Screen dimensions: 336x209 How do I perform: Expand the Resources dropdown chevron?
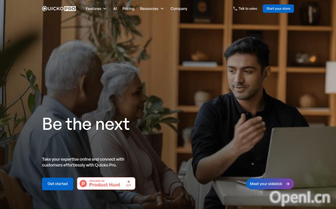[x=162, y=9]
